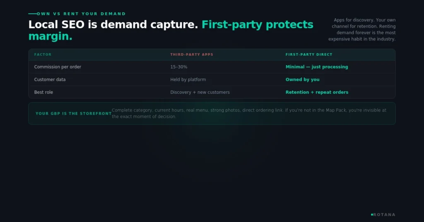The width and height of the screenshot is (424, 222).
Task: Select the OWN VS RENT YOUR DEMAND label
Action: point(81,14)
